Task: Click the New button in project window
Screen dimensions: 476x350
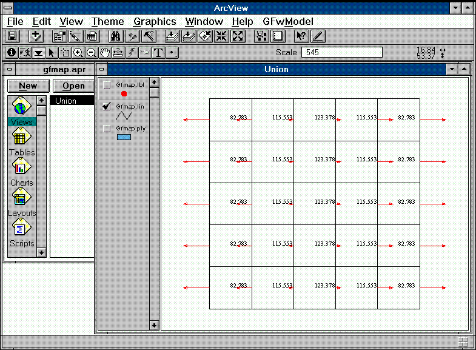Action: tap(27, 86)
